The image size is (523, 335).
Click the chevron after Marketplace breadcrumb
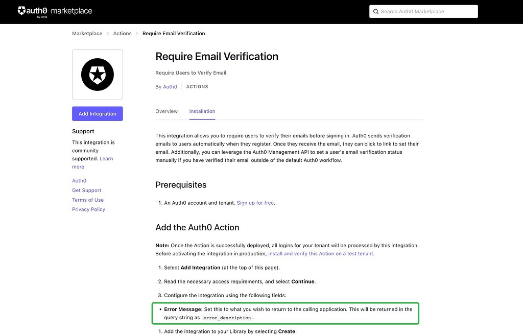[x=108, y=33]
